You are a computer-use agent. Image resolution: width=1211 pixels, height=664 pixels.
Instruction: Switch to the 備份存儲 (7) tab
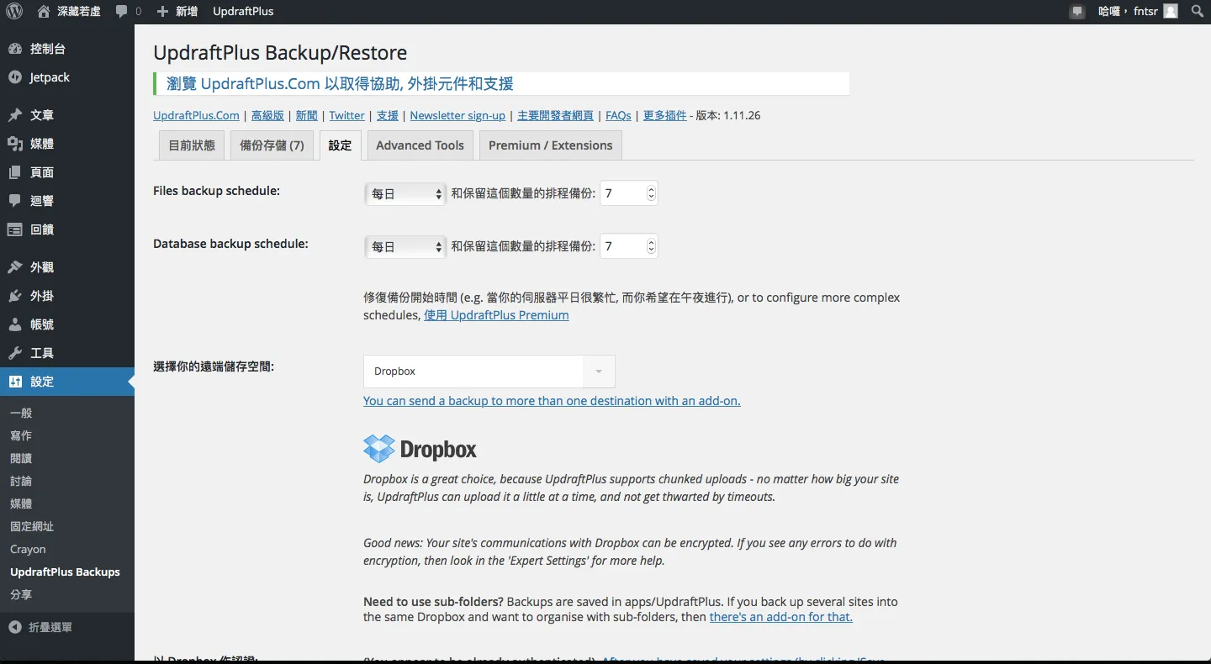(x=272, y=145)
